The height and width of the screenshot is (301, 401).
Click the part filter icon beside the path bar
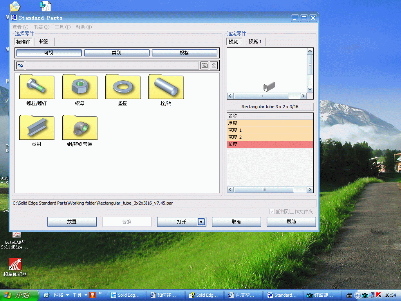tap(20, 65)
